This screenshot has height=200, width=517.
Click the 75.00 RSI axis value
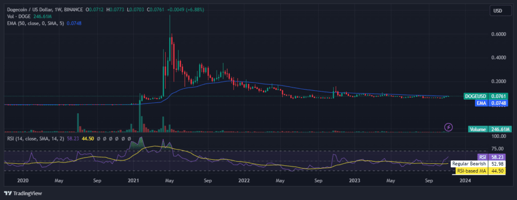(x=498, y=148)
